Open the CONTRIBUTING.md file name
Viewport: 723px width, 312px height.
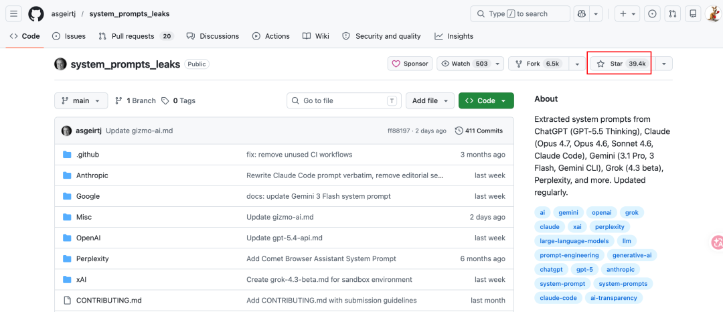click(109, 300)
